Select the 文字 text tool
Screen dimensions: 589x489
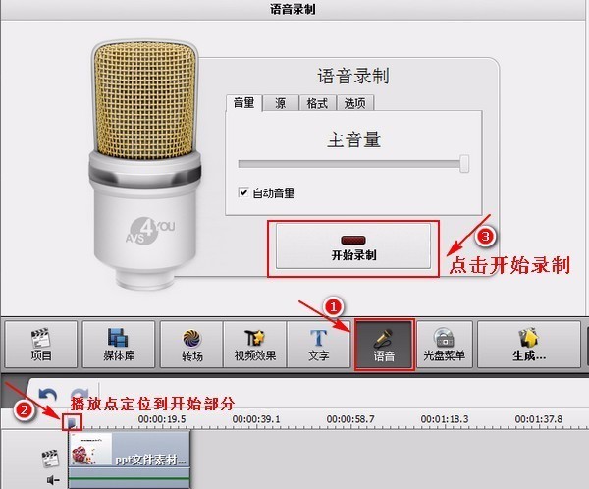[x=318, y=345]
